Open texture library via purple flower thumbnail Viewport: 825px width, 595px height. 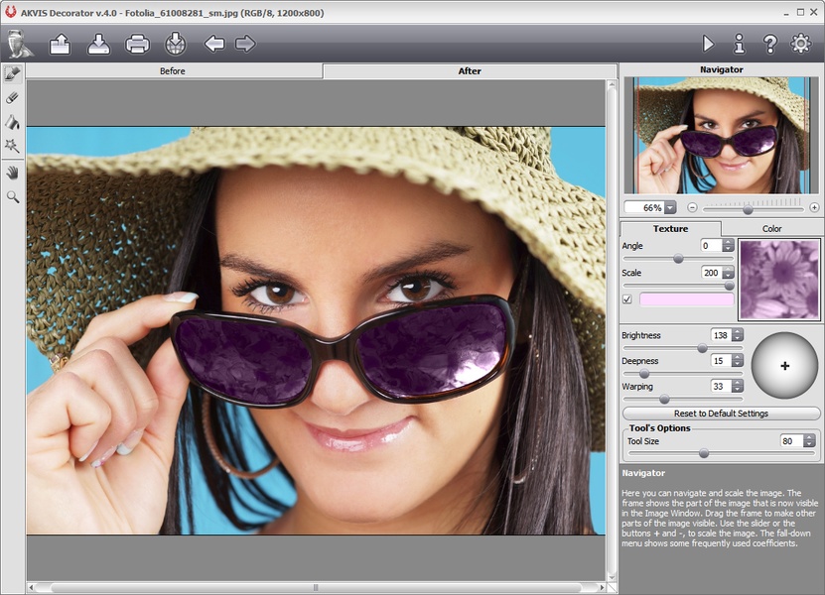(x=779, y=279)
